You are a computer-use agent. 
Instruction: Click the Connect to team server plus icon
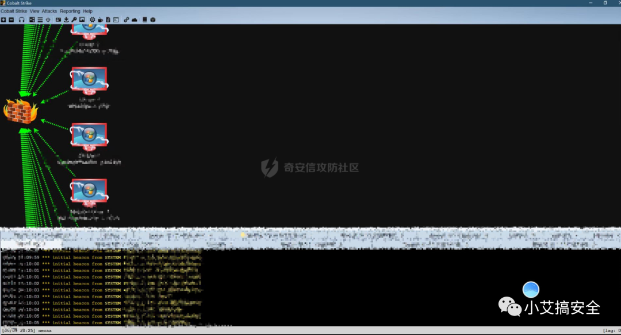[3, 20]
